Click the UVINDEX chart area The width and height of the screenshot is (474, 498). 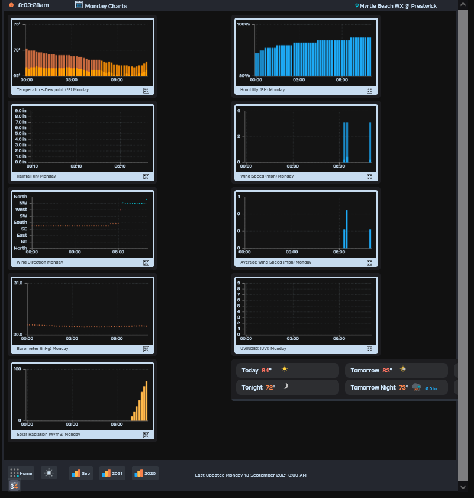306,311
